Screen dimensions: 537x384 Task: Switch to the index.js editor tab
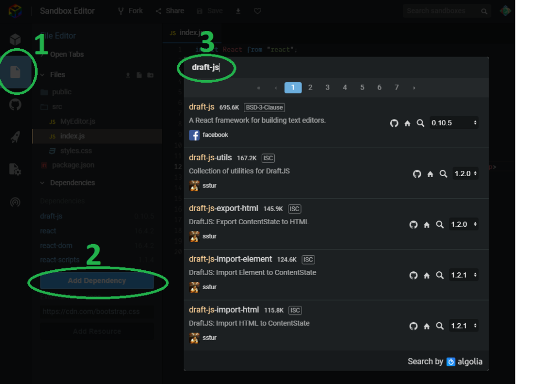pos(189,32)
